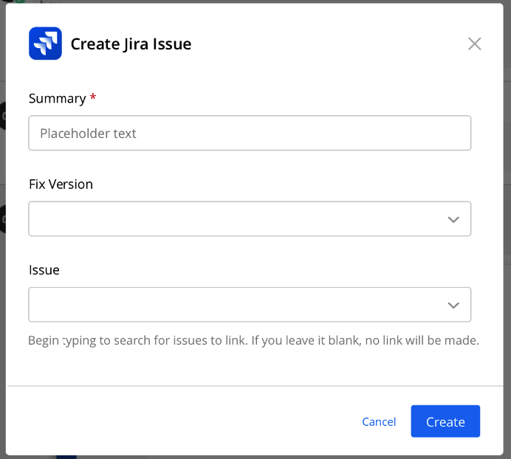Click the Fix Version label
Screen dimensions: 511x459
61,184
